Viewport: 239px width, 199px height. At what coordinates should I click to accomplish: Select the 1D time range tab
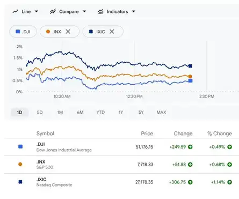point(19,113)
